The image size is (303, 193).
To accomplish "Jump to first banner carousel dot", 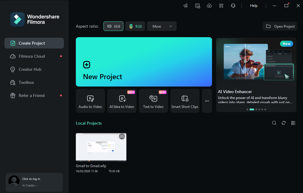I will tap(247, 109).
